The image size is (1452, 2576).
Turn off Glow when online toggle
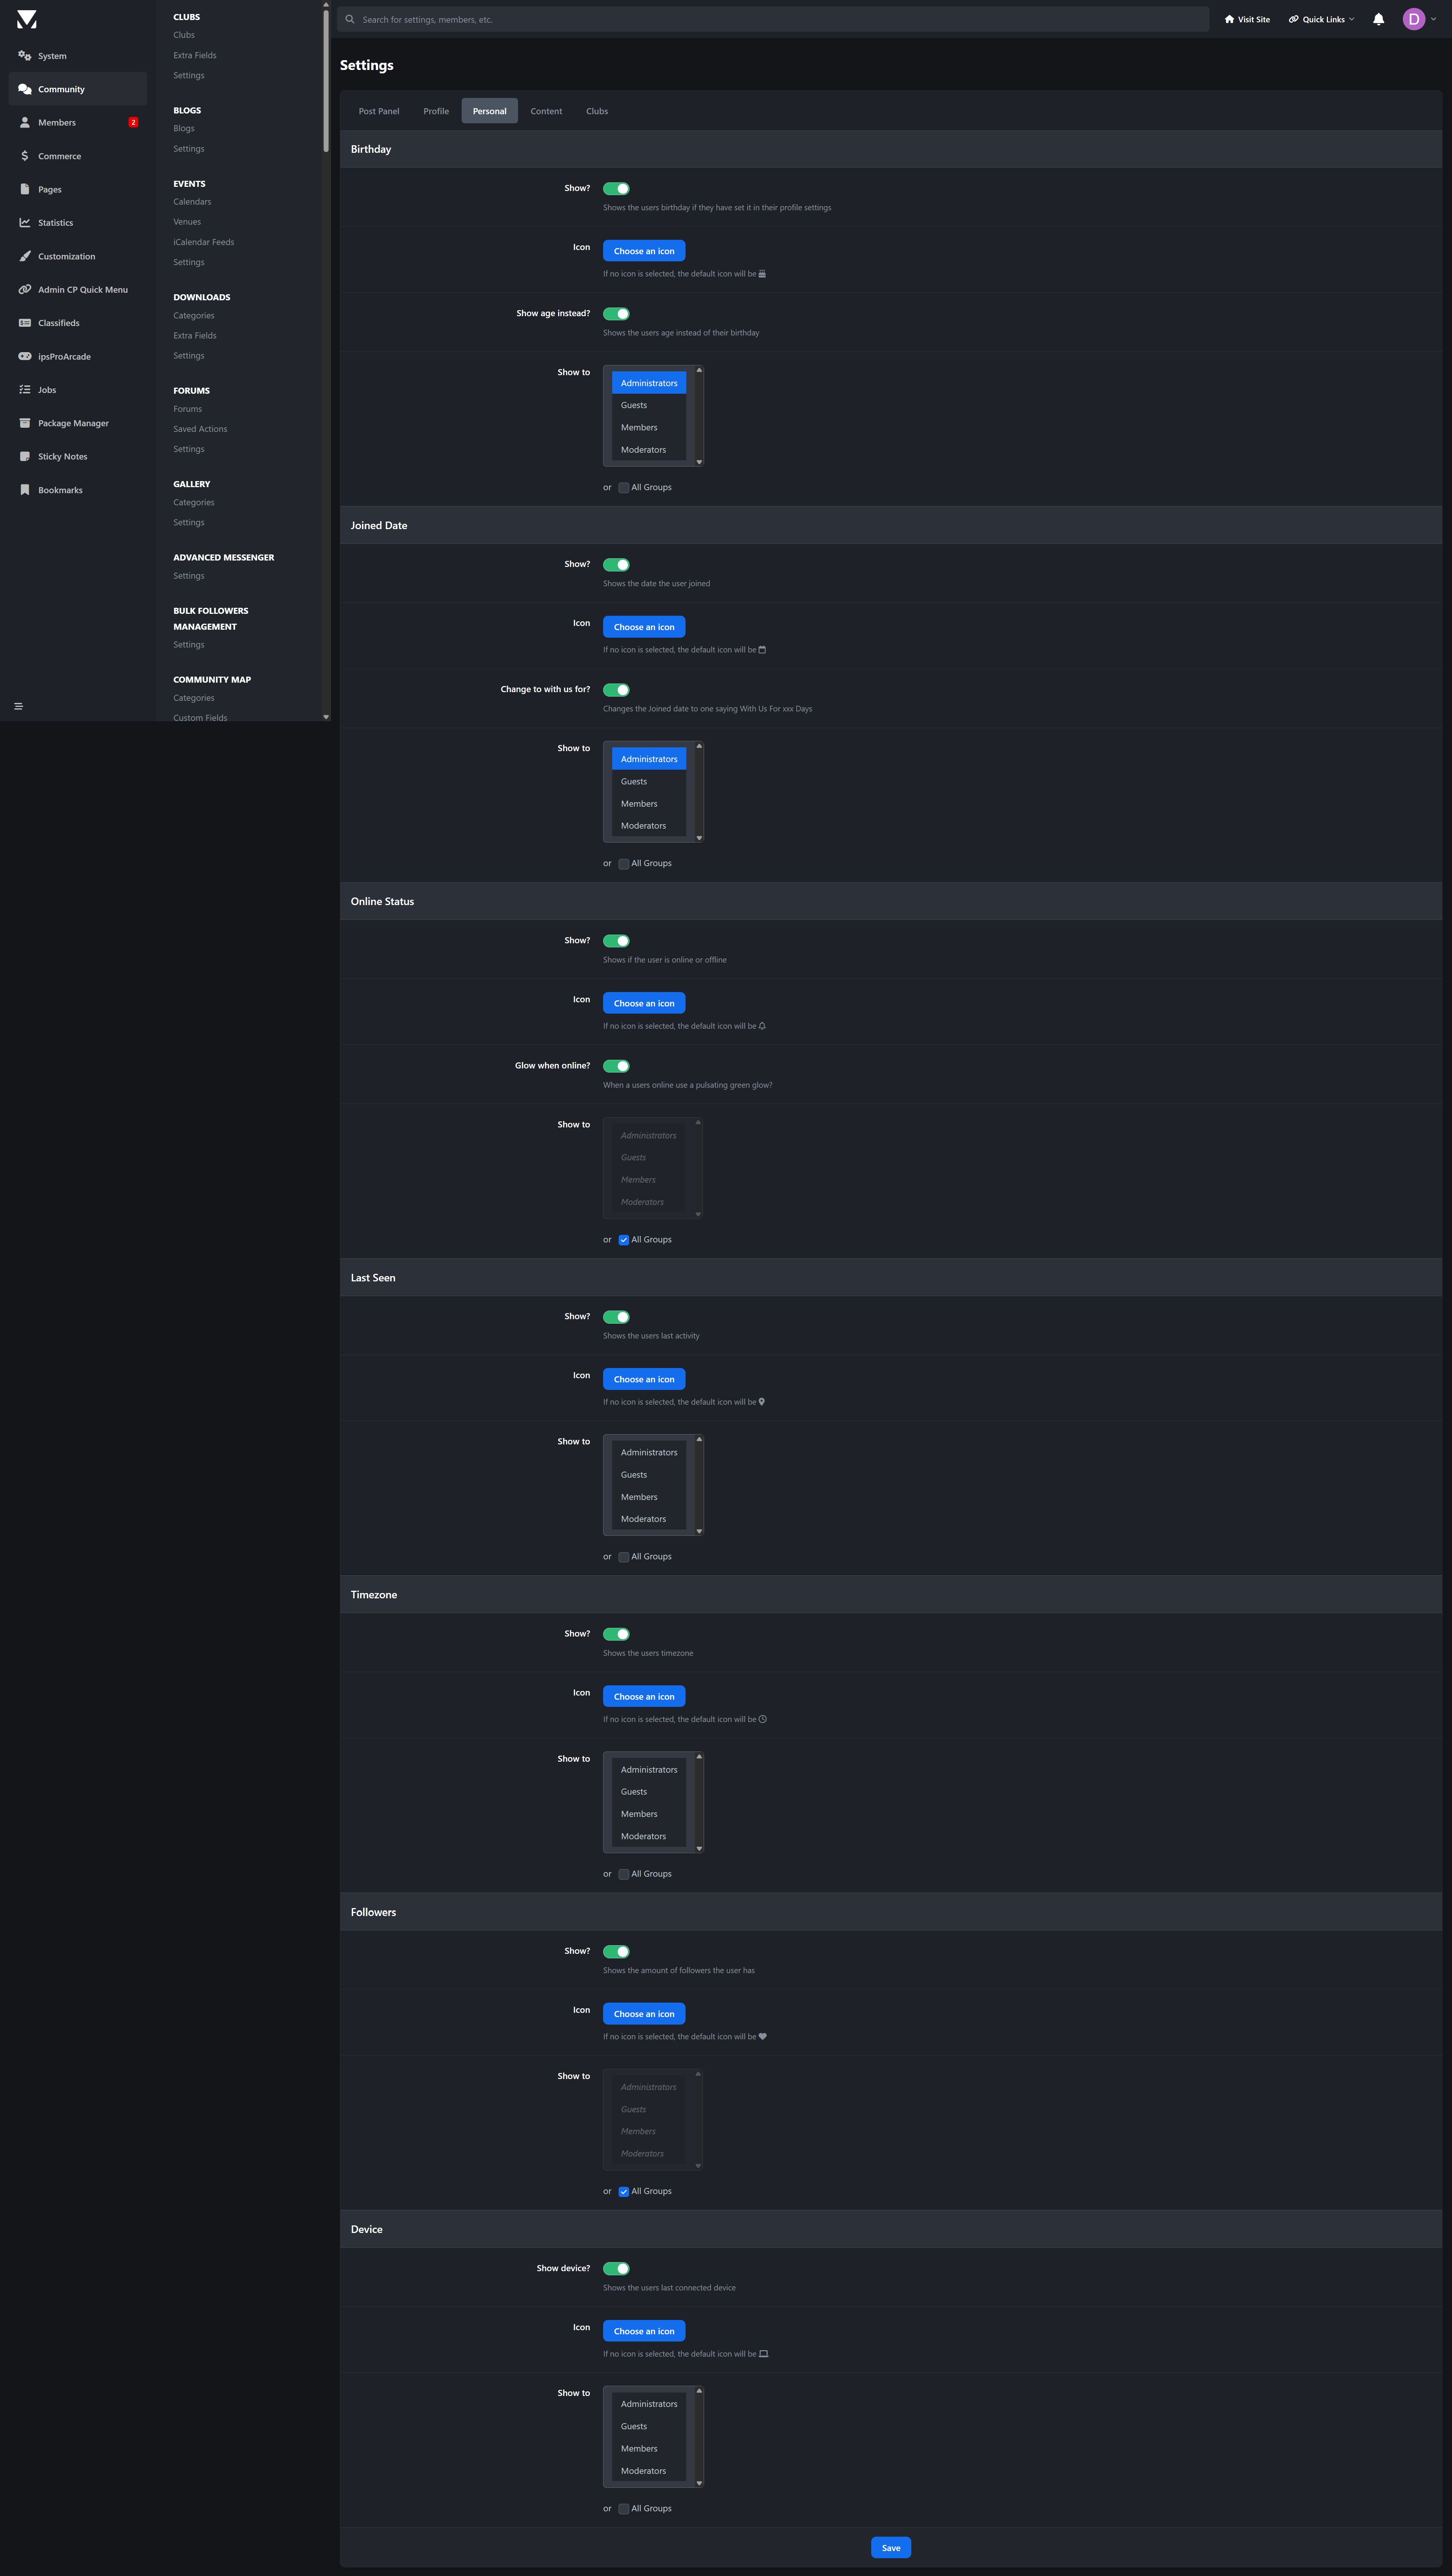[616, 1066]
